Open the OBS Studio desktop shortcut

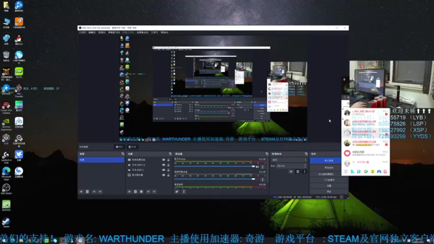[6, 189]
